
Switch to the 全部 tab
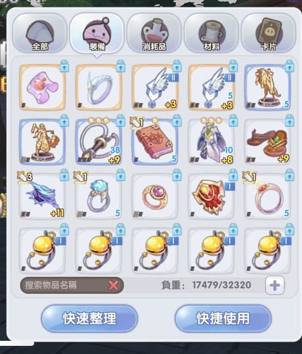[40, 33]
